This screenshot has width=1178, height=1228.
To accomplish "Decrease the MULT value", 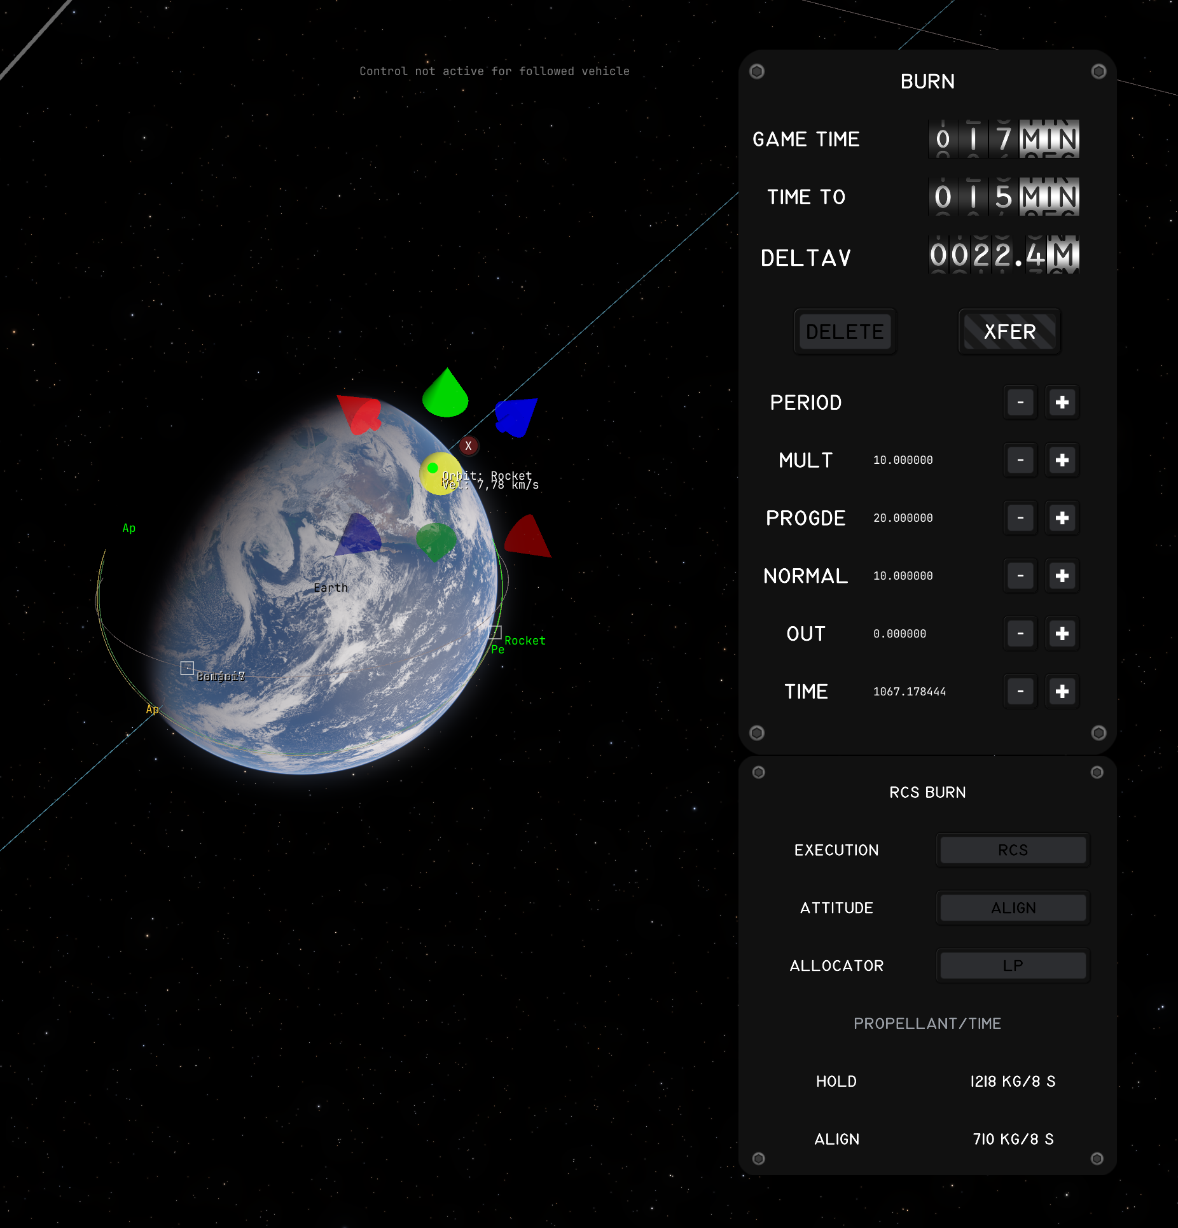I will coord(1020,460).
